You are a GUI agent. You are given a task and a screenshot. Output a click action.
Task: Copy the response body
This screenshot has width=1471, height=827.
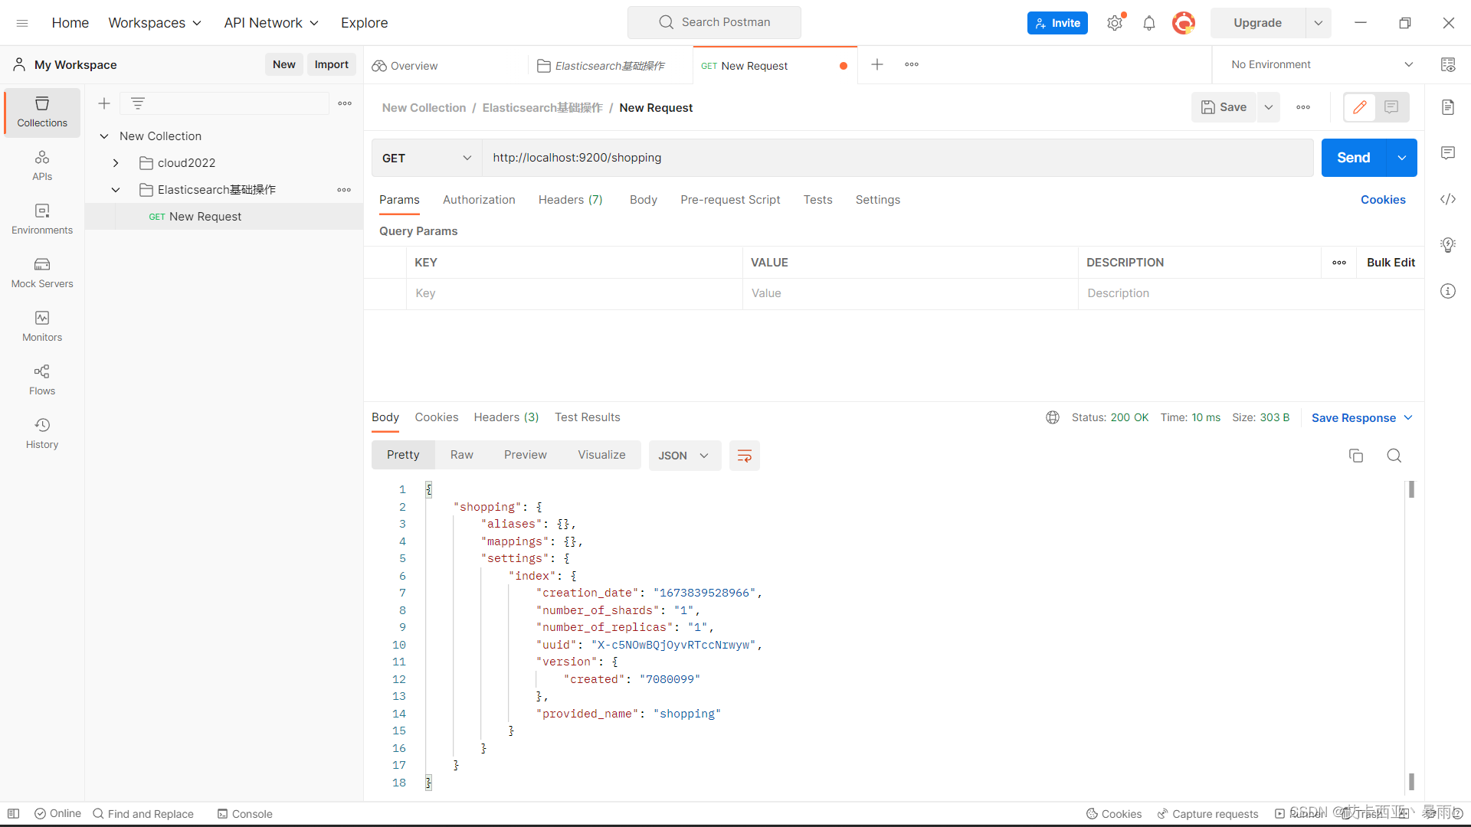tap(1356, 456)
